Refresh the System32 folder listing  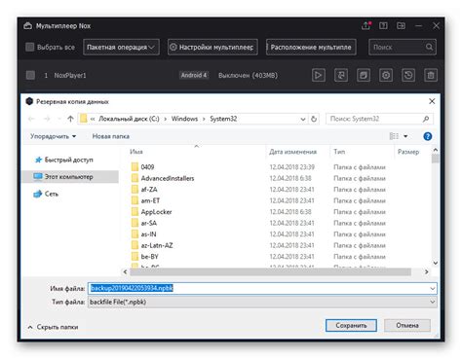pos(314,119)
